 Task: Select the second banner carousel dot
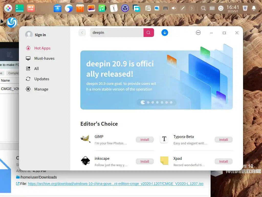click(x=148, y=102)
